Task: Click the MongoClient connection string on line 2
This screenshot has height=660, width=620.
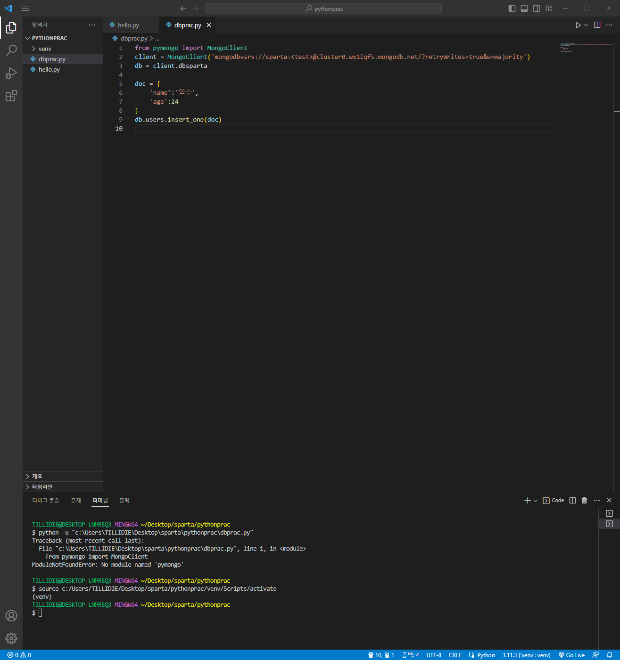Action: 369,57
